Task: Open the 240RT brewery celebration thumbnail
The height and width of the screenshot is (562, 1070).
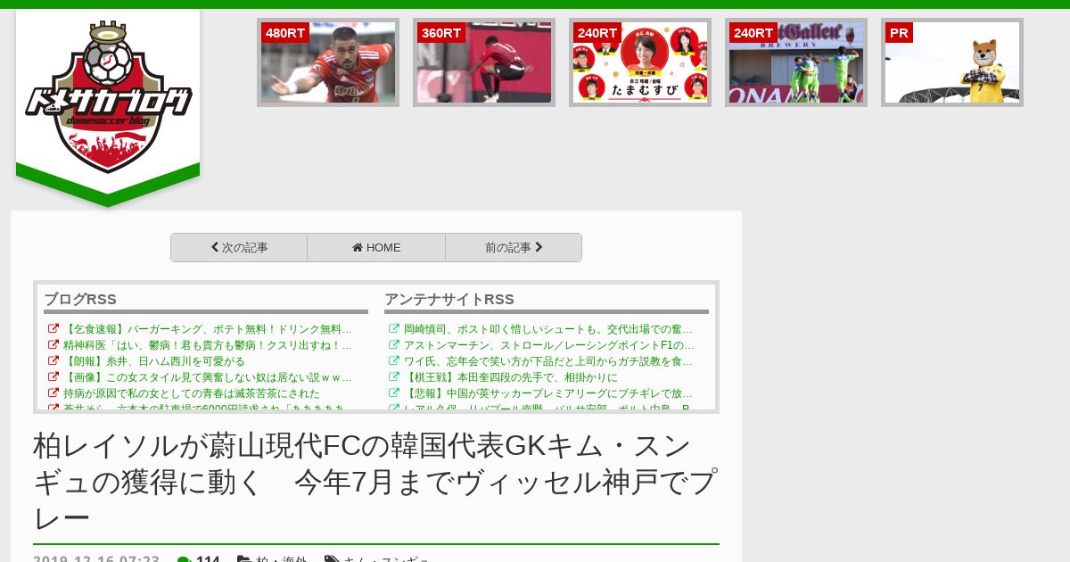Action: (x=796, y=62)
